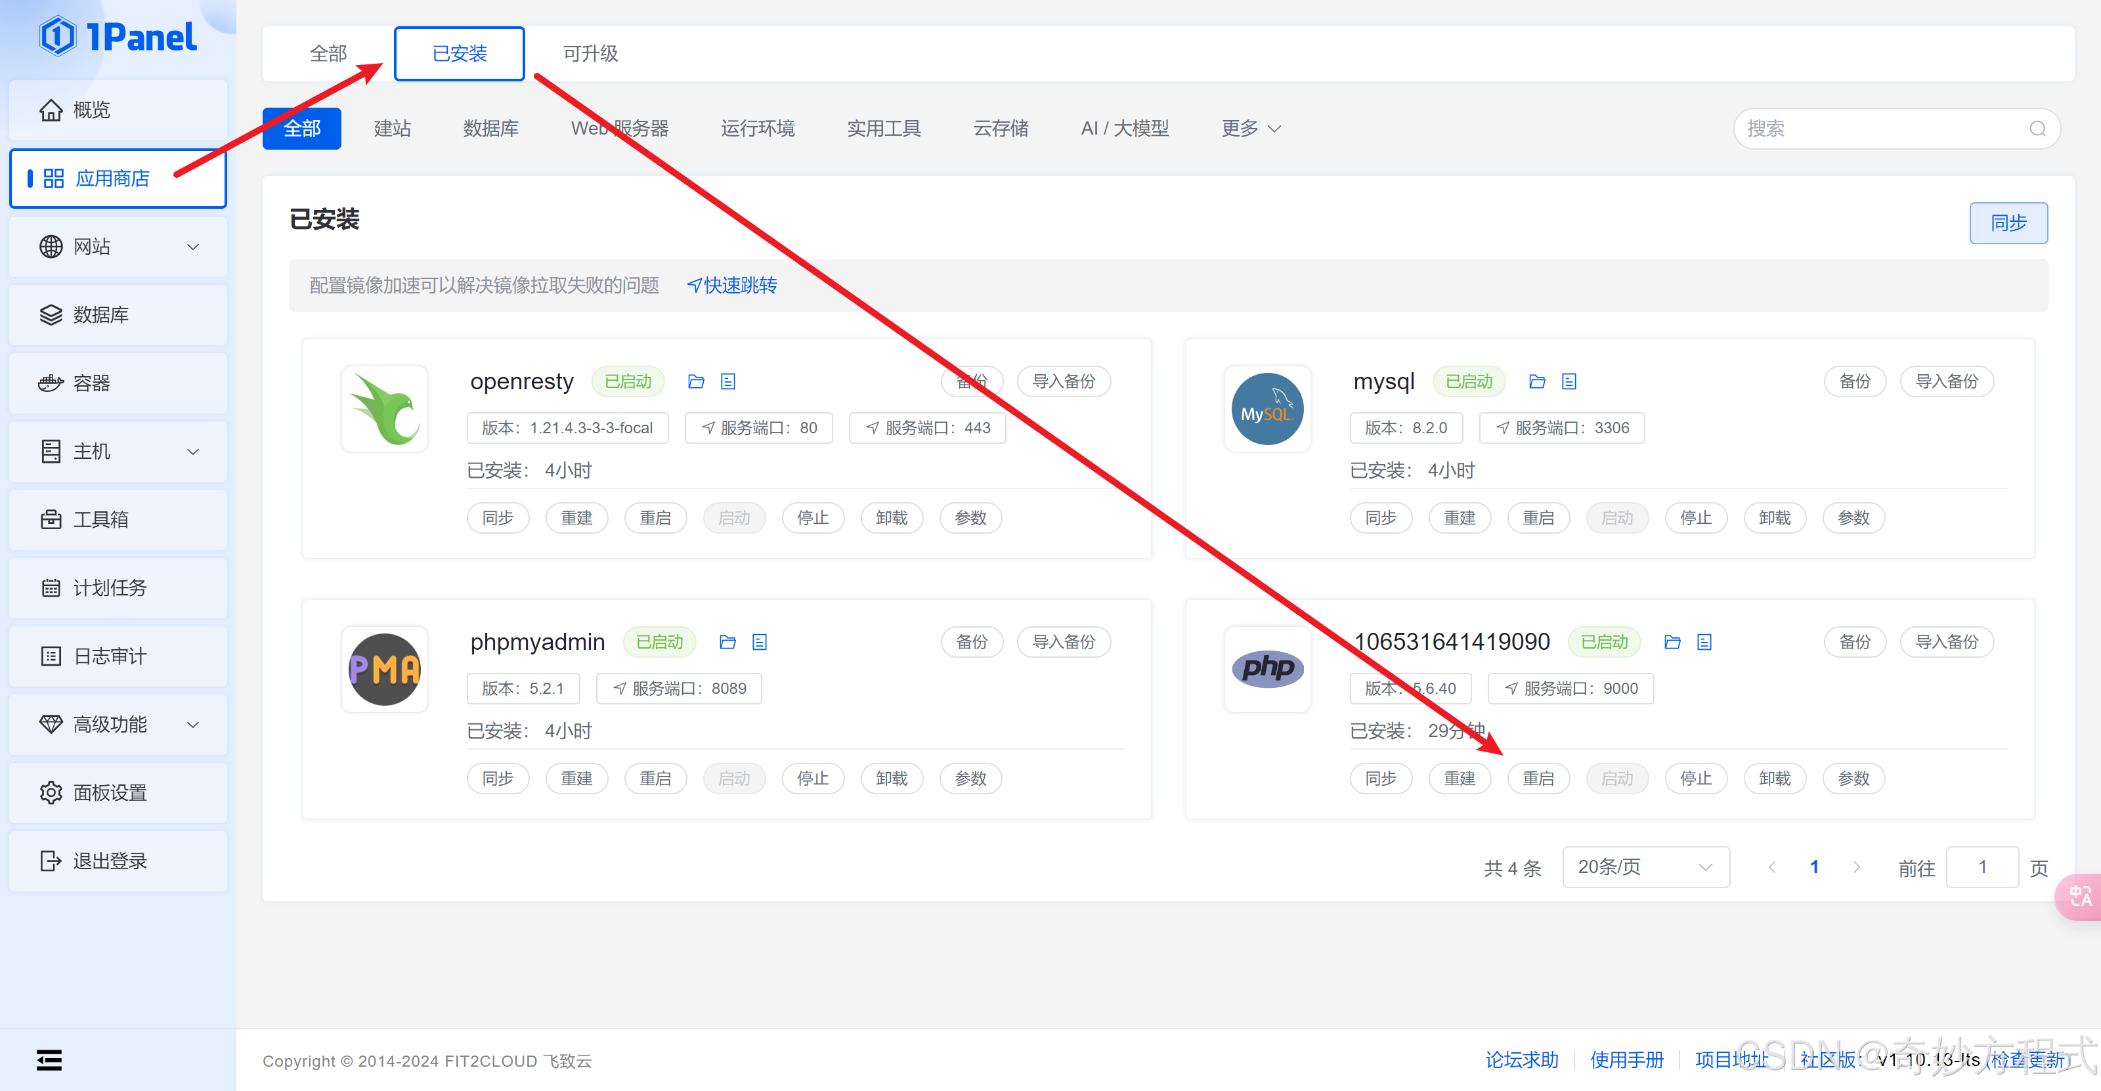Filter apps by 数据库 category tab
Screen dimensions: 2101x1091
491,129
